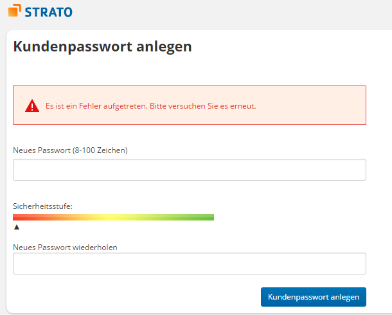Click the exclamation mark inside warning icon
392x315 pixels.
(32, 107)
